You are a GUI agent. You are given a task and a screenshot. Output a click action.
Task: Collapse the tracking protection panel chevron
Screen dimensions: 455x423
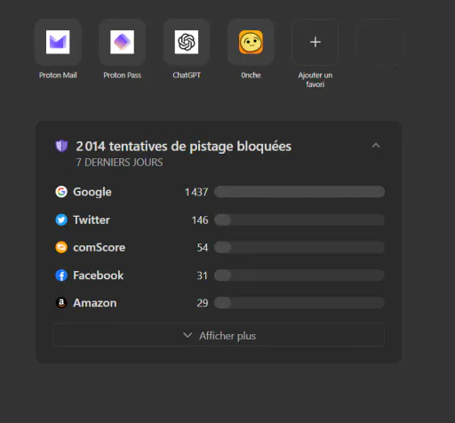(x=376, y=146)
